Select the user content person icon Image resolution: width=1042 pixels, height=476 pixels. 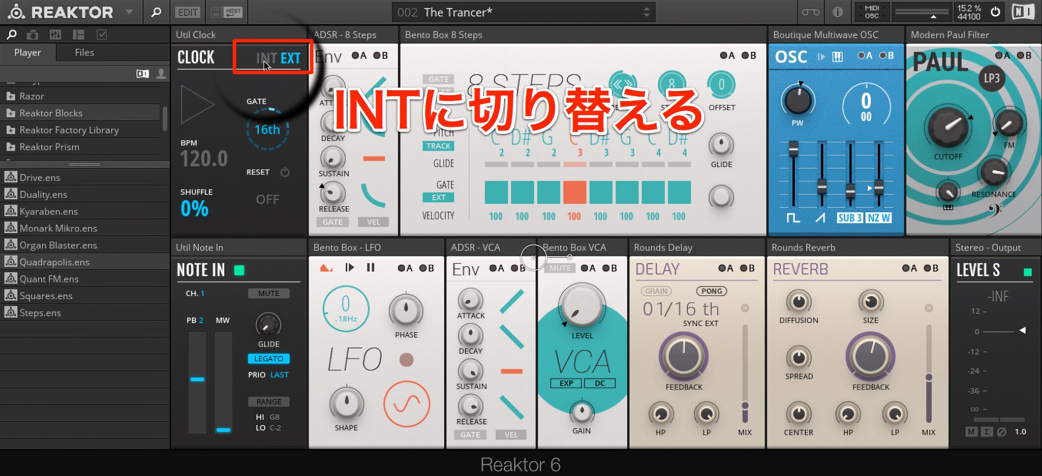[161, 74]
